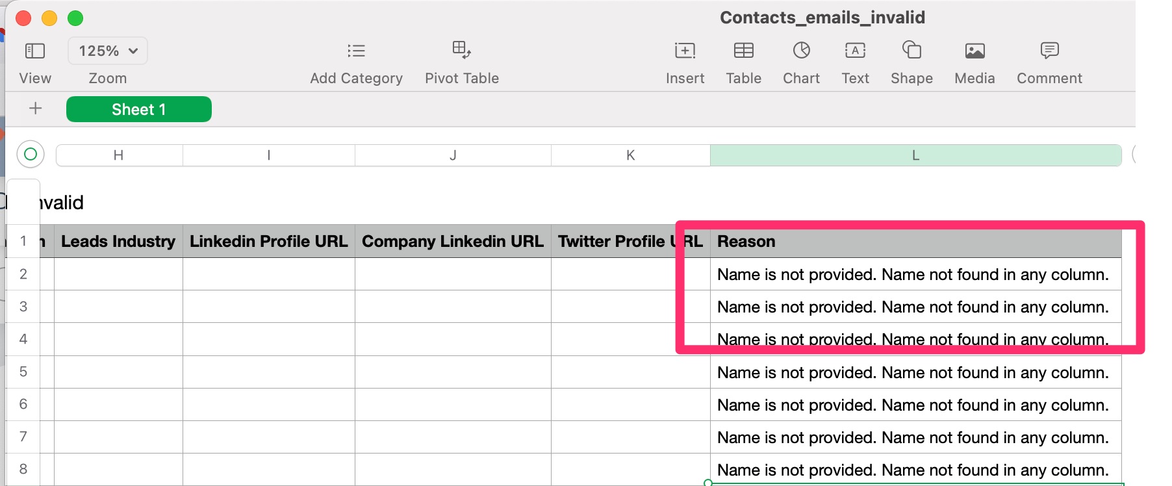Add a Text box
1172x486 pixels.
pyautogui.click(x=855, y=51)
